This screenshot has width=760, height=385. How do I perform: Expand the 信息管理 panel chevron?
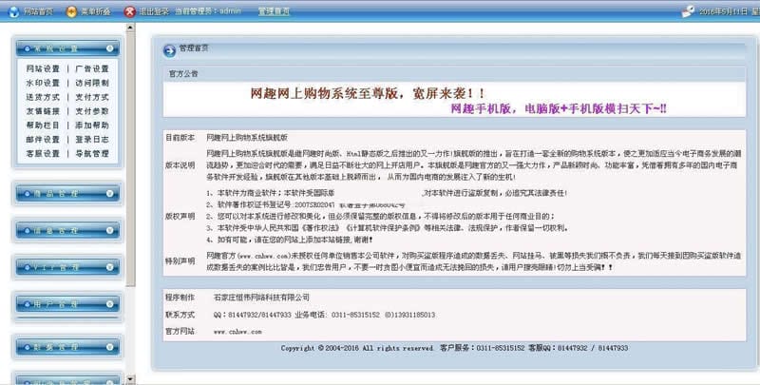(110, 230)
